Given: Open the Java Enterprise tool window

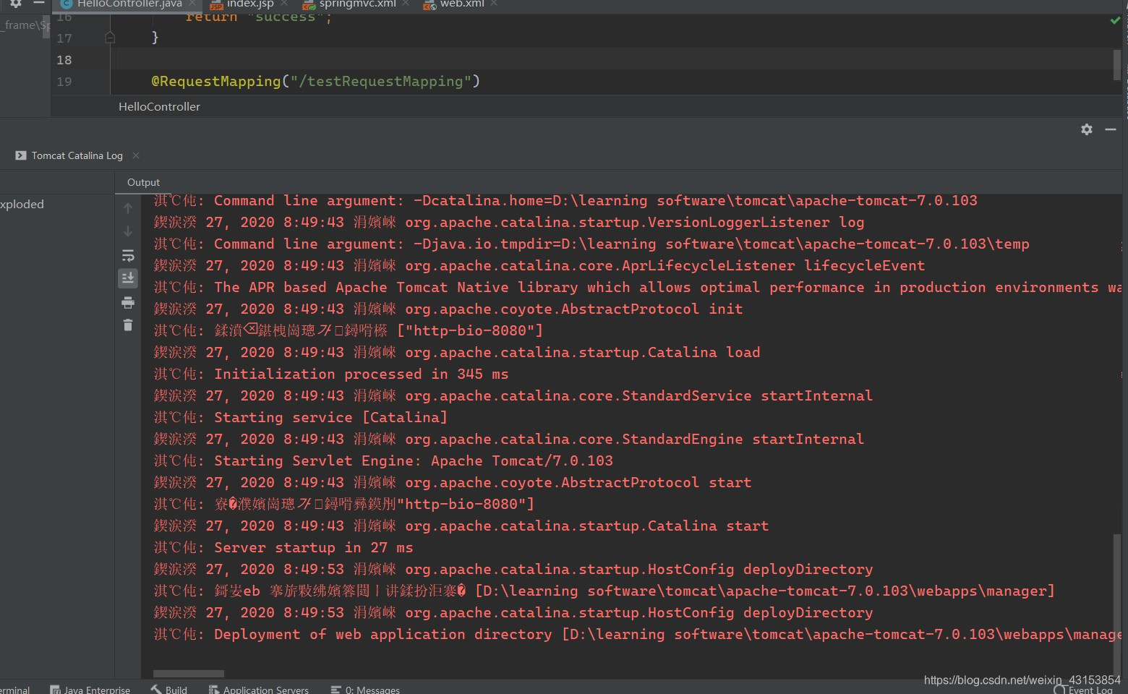Looking at the screenshot, I should [90, 690].
